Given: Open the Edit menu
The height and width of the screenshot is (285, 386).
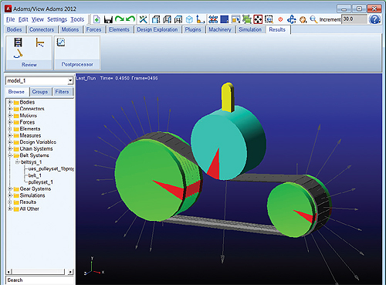Looking at the screenshot, I should (x=23, y=19).
